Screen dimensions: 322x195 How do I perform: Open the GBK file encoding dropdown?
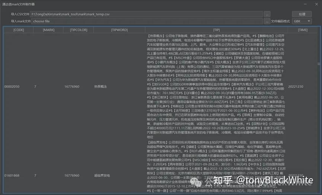coord(302,21)
